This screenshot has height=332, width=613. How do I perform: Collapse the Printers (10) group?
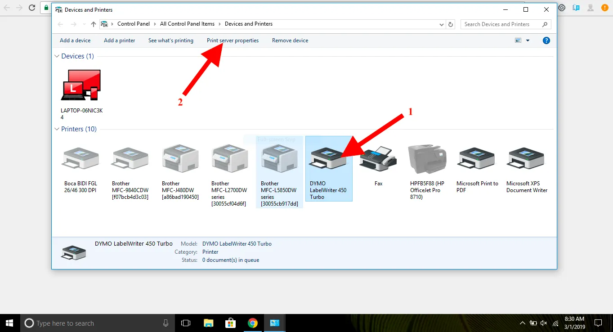pos(57,129)
